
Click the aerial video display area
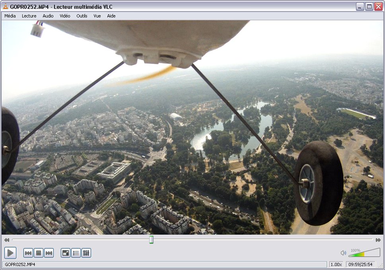click(192, 127)
